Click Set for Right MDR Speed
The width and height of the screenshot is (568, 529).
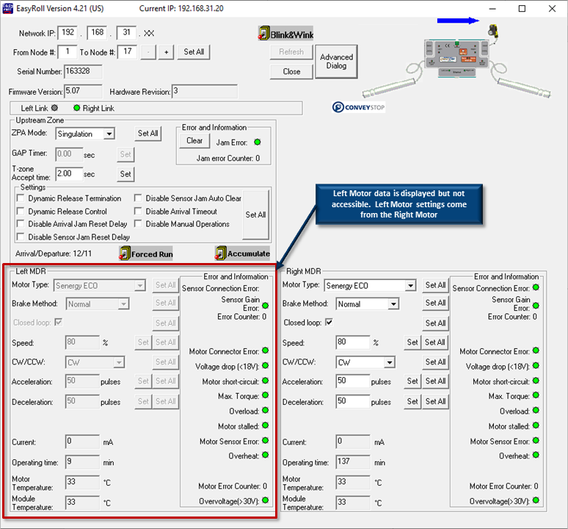412,342
